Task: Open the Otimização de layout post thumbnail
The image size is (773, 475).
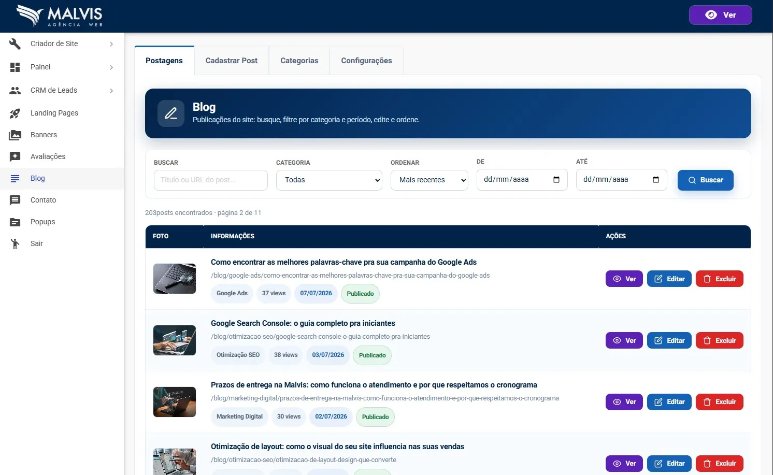Action: [175, 462]
